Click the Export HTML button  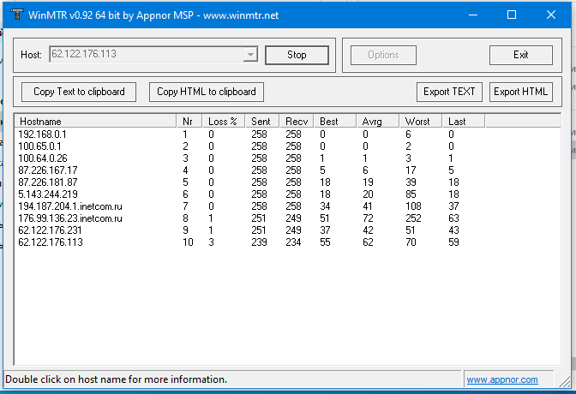[x=520, y=92]
